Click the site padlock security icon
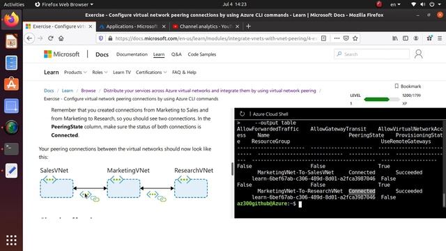This screenshot has height=251, width=446. tap(110, 38)
